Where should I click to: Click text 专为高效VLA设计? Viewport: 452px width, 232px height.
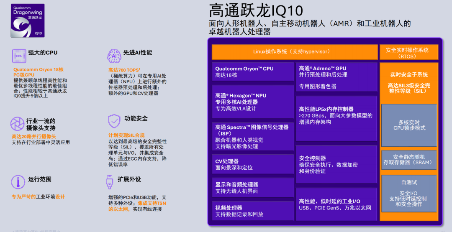click(236, 109)
